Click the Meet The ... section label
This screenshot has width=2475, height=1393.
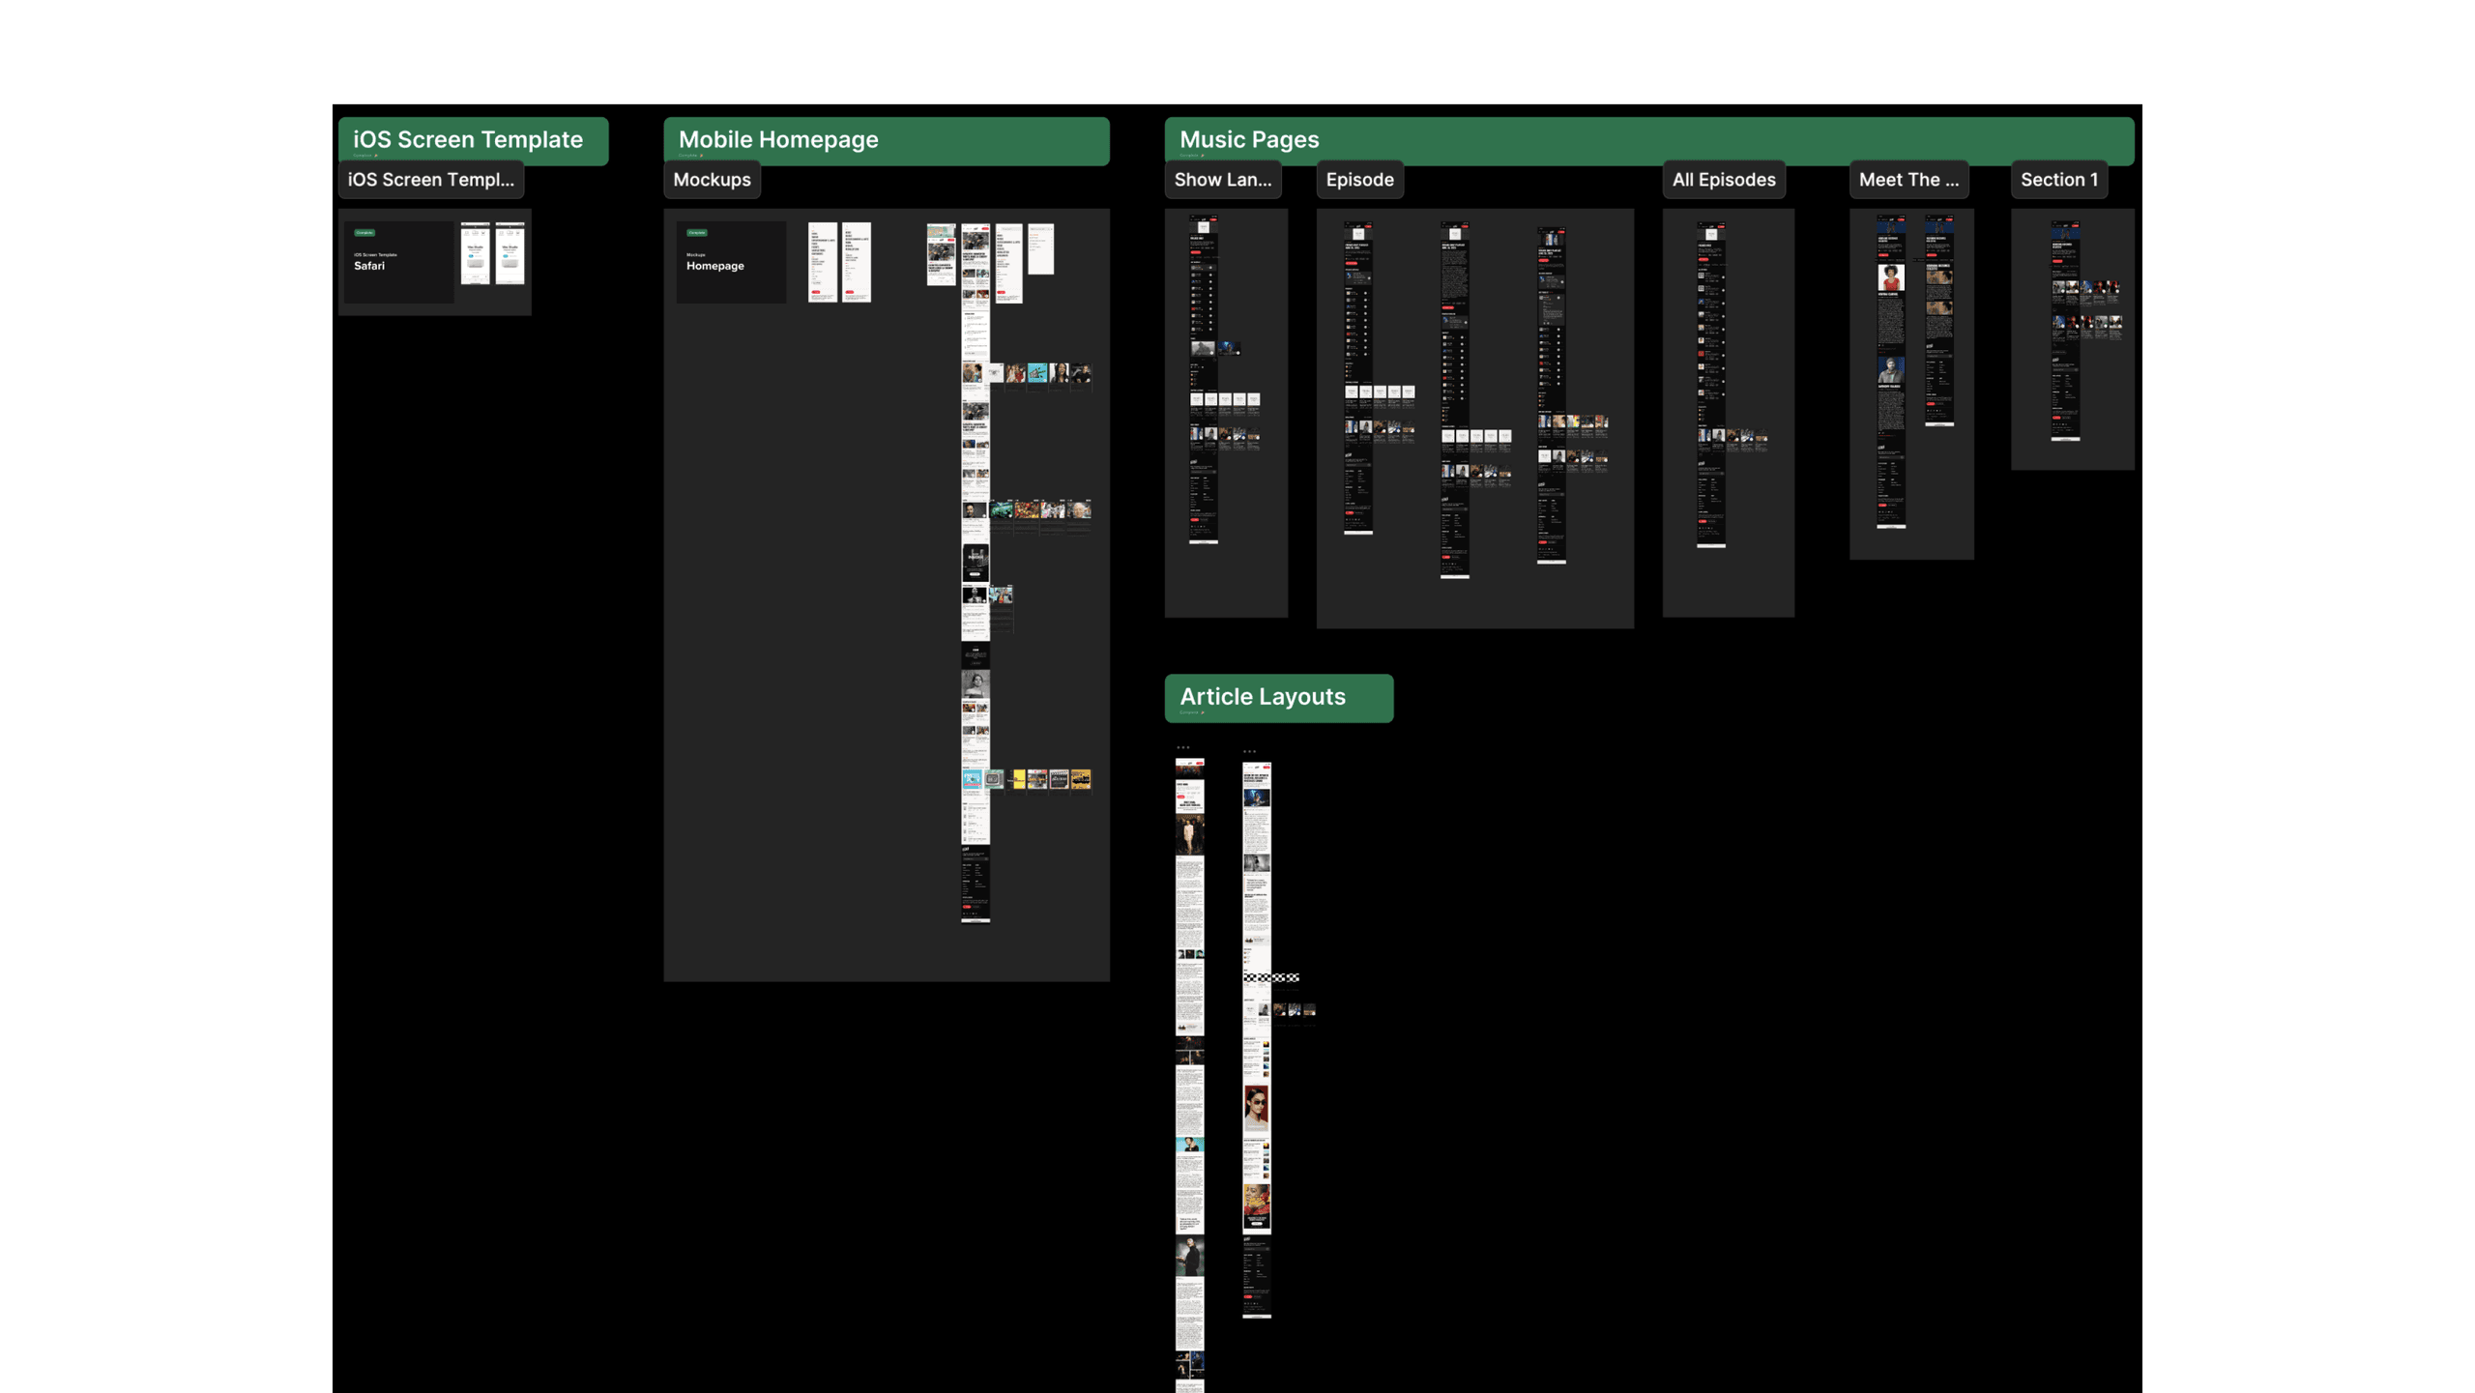1907,180
